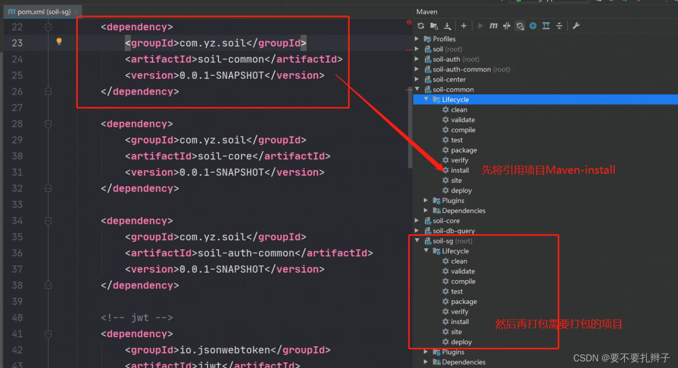Collapse the soil-sg (root) module arrow
678x368 pixels.
point(417,240)
